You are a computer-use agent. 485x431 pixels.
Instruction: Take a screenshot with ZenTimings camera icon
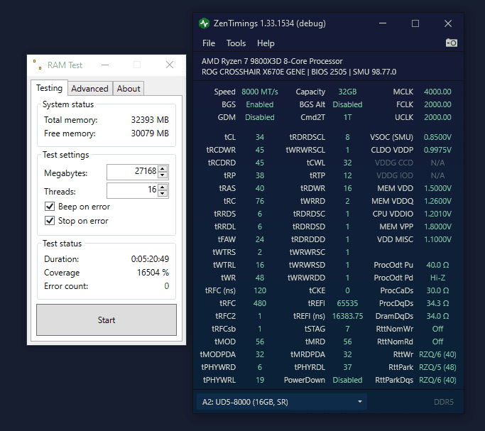pyautogui.click(x=452, y=43)
